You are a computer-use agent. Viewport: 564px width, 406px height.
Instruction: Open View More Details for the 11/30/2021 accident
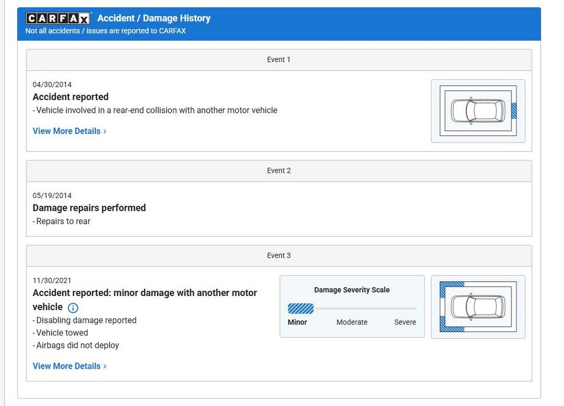click(69, 366)
